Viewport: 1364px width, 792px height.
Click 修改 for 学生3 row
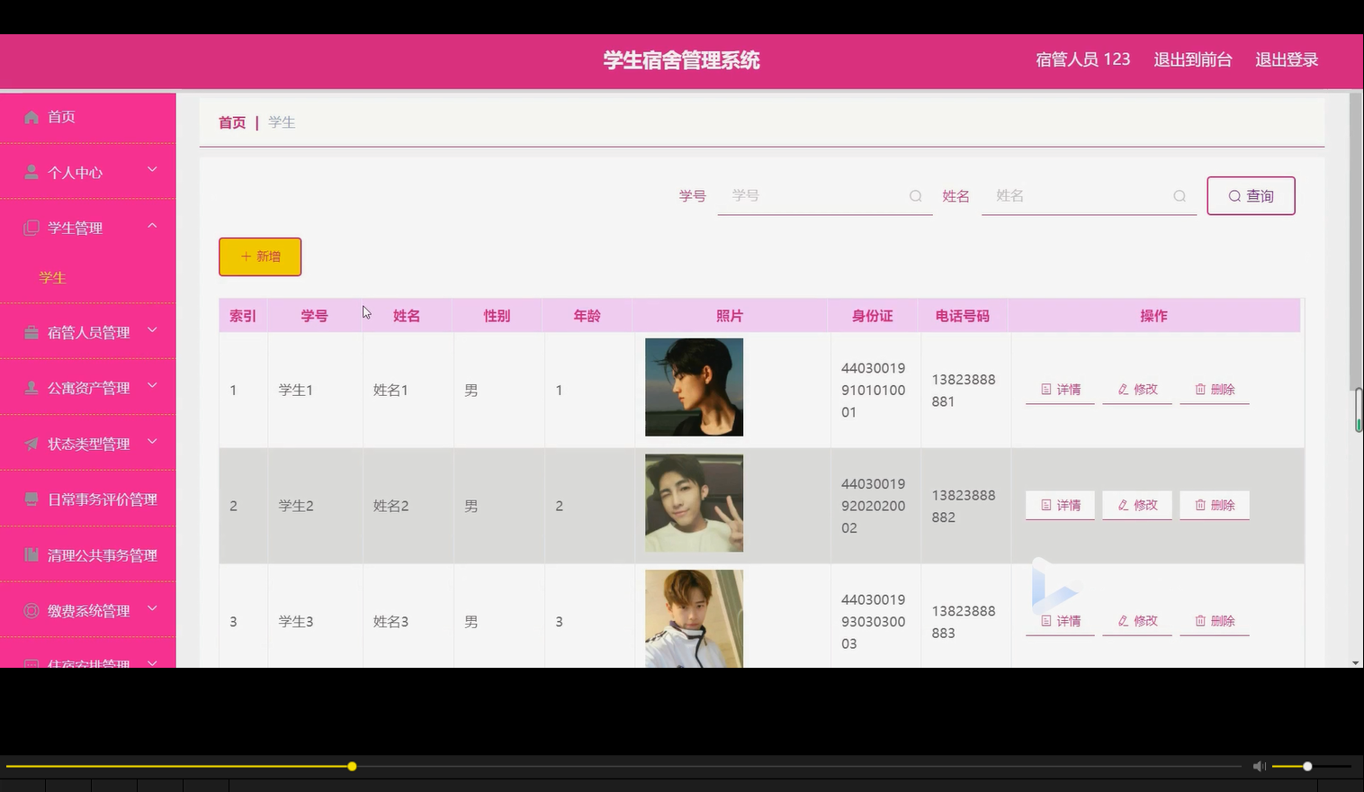click(1137, 621)
